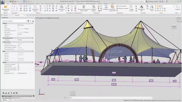The image size is (182, 102).
Task: Collapse the Общие properties section
Action: [32, 23]
